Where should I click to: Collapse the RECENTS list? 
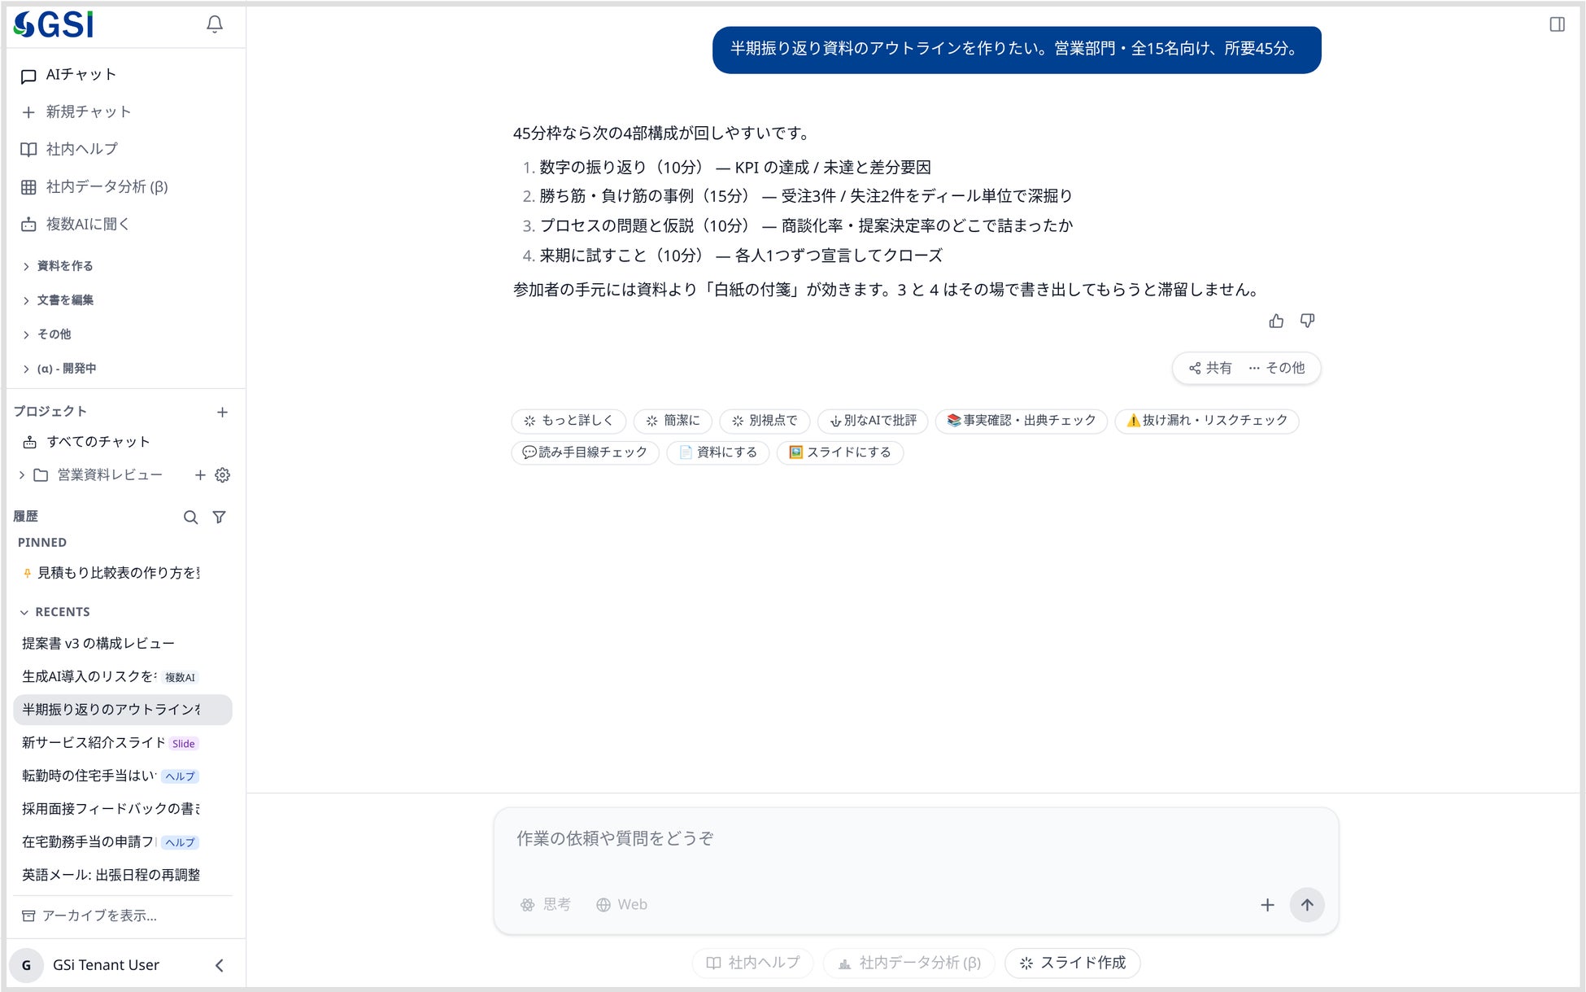click(x=54, y=612)
